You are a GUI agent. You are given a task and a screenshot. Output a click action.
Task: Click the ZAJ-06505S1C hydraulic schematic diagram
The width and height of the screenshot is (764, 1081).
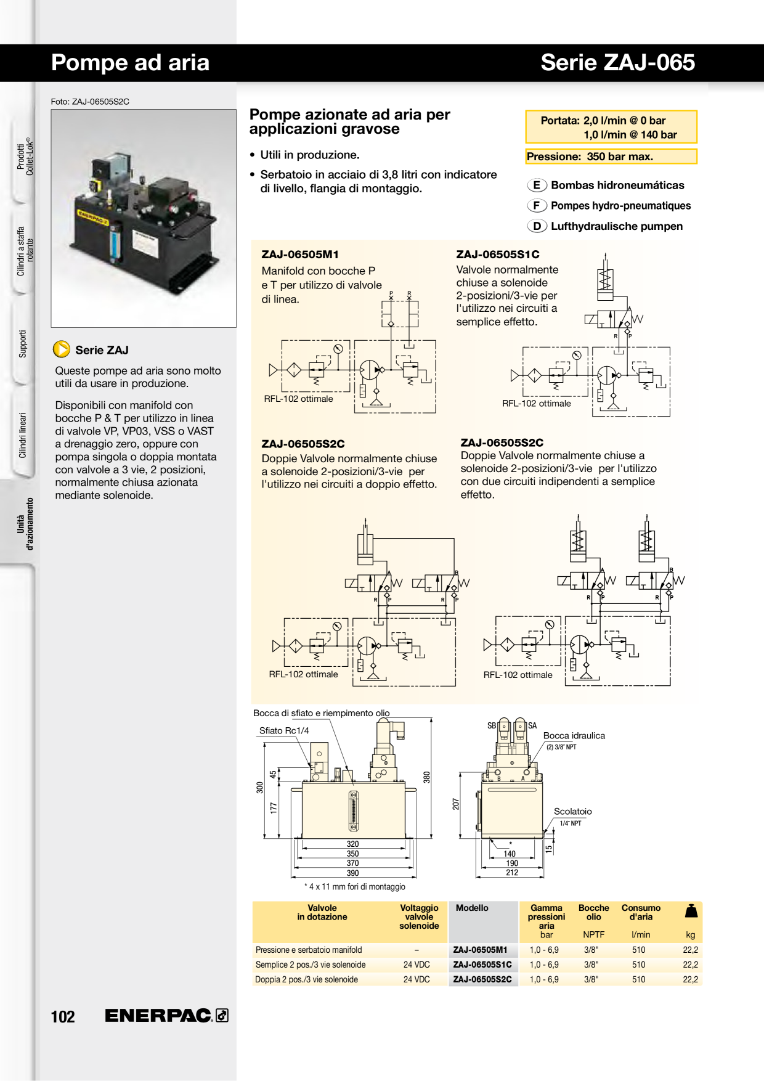click(x=590, y=335)
